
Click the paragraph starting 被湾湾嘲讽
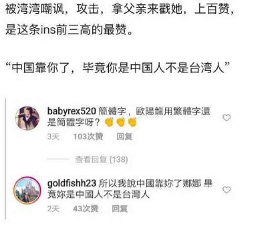119,19
